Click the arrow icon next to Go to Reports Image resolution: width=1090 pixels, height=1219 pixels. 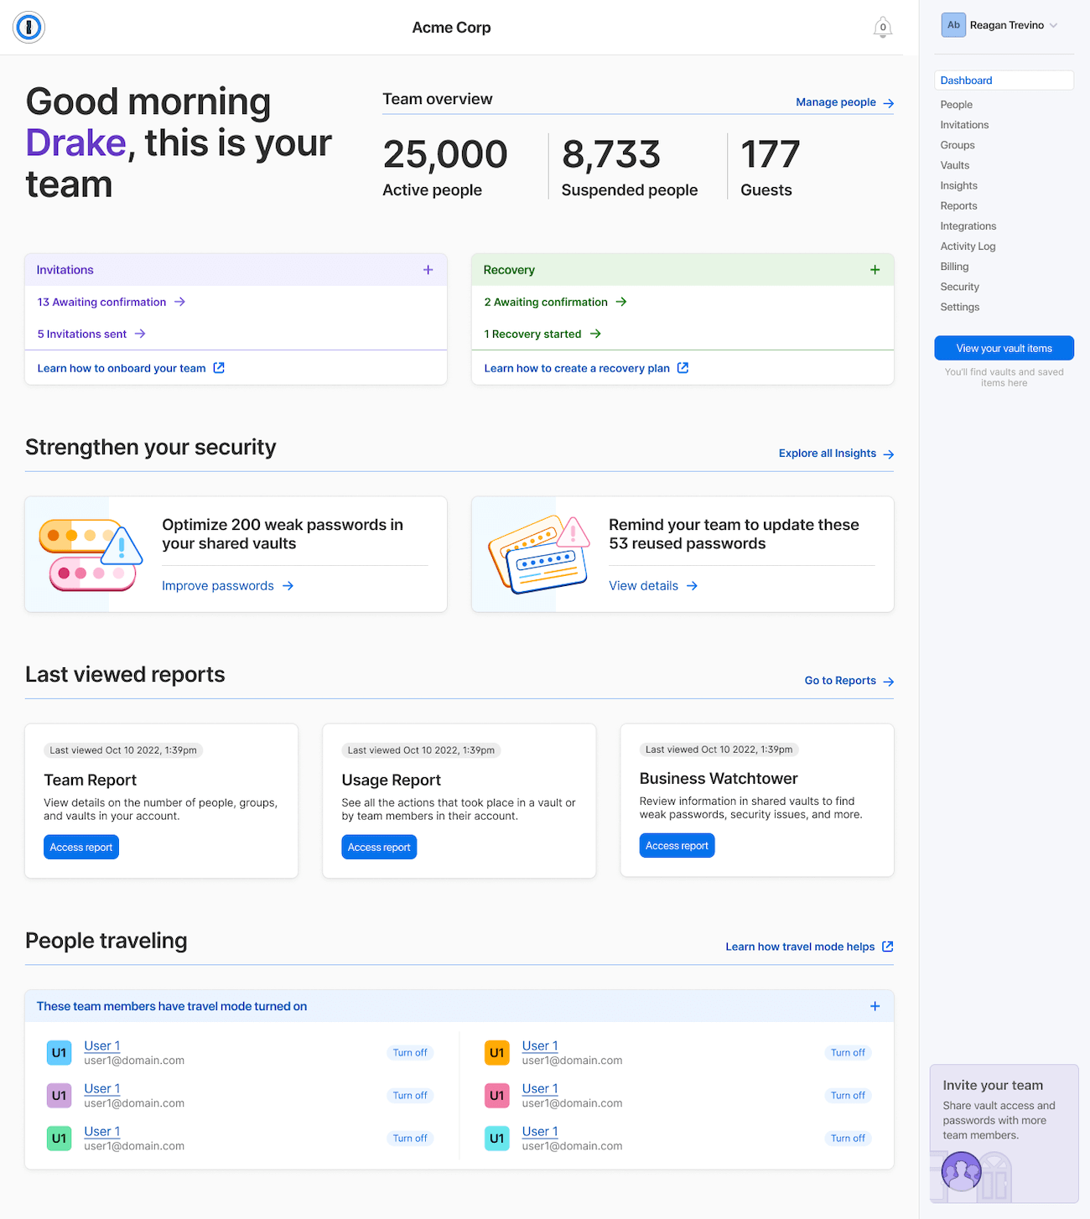[889, 681]
